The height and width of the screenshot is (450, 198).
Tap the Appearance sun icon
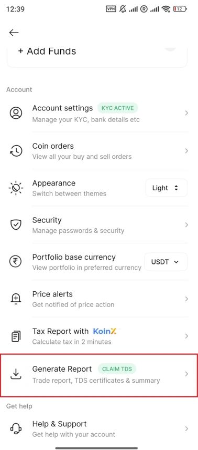[16, 188]
